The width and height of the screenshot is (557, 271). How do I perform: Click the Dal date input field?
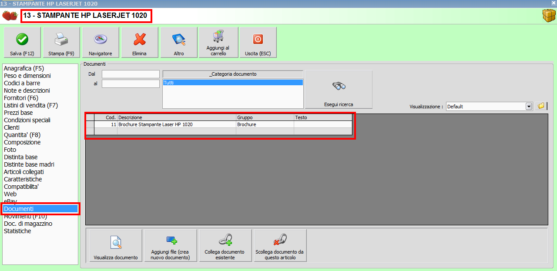click(x=131, y=74)
